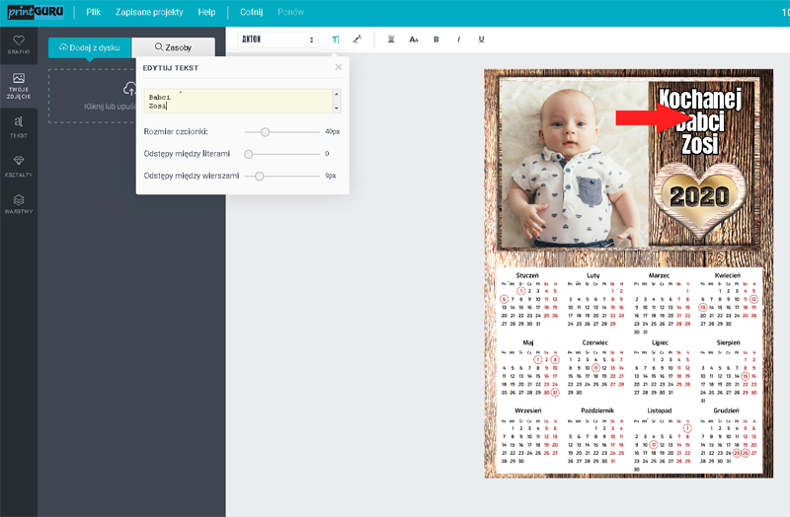Toggle italic formatting
Viewport: 790px width, 517px height.
[458, 39]
